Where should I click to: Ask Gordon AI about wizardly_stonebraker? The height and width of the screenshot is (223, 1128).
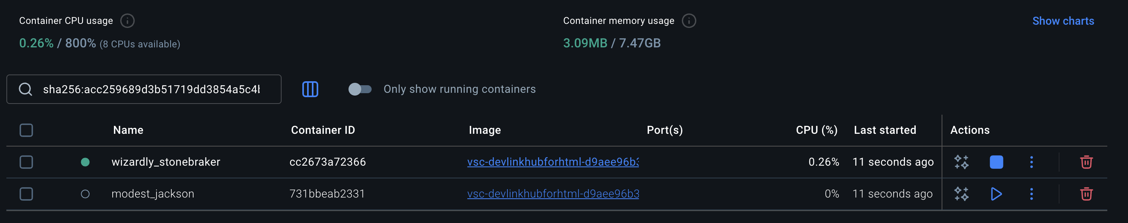point(961,162)
